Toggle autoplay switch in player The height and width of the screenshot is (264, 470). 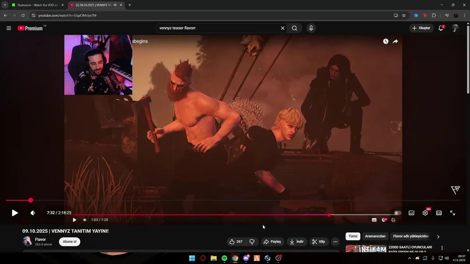(398, 213)
